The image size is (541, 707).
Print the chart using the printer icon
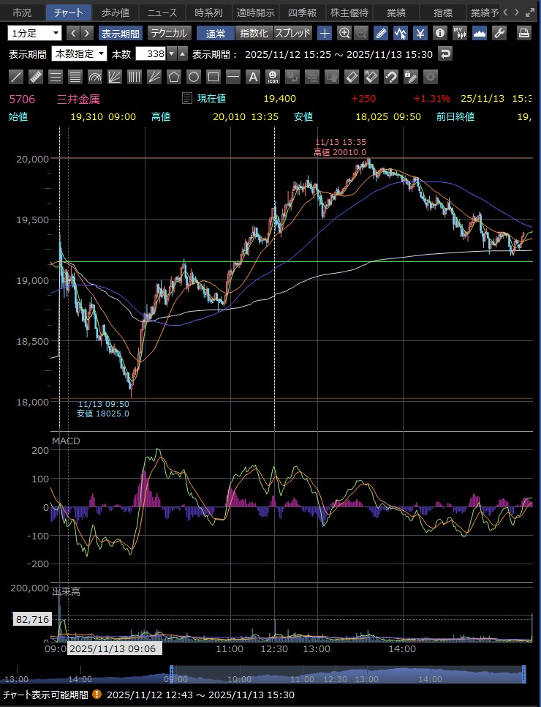point(523,33)
